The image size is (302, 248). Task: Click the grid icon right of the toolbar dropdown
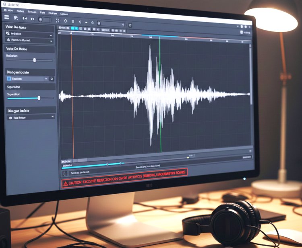click(130, 25)
